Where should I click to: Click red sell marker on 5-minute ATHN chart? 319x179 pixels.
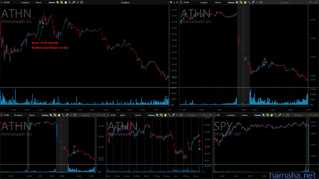point(265,59)
